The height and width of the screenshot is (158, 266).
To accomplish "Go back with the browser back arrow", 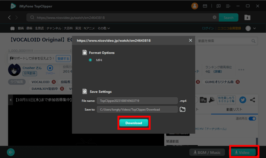I will pyautogui.click(x=9, y=18).
